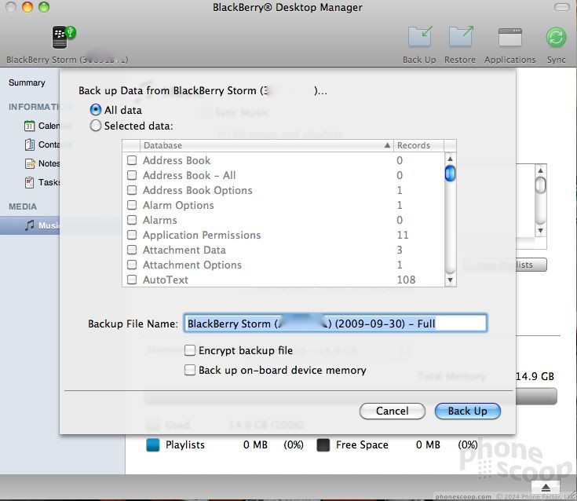Image resolution: width=577 pixels, height=501 pixels.
Task: Check the Alarm Options checkbox
Action: click(x=132, y=205)
